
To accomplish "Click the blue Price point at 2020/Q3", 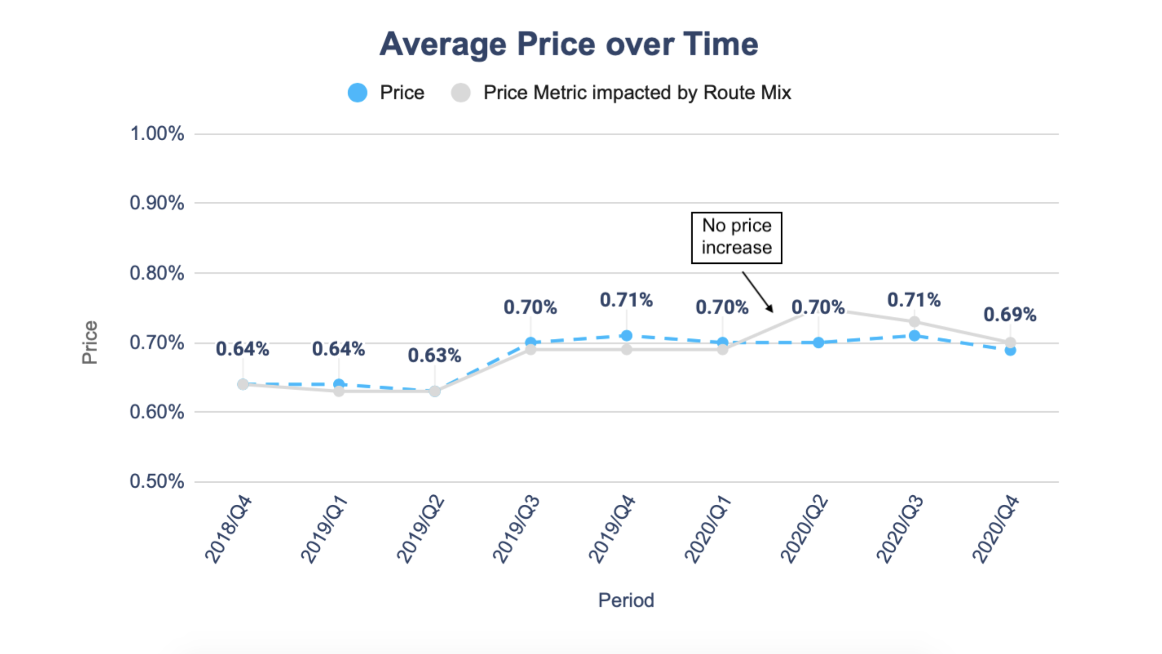I will coord(914,336).
